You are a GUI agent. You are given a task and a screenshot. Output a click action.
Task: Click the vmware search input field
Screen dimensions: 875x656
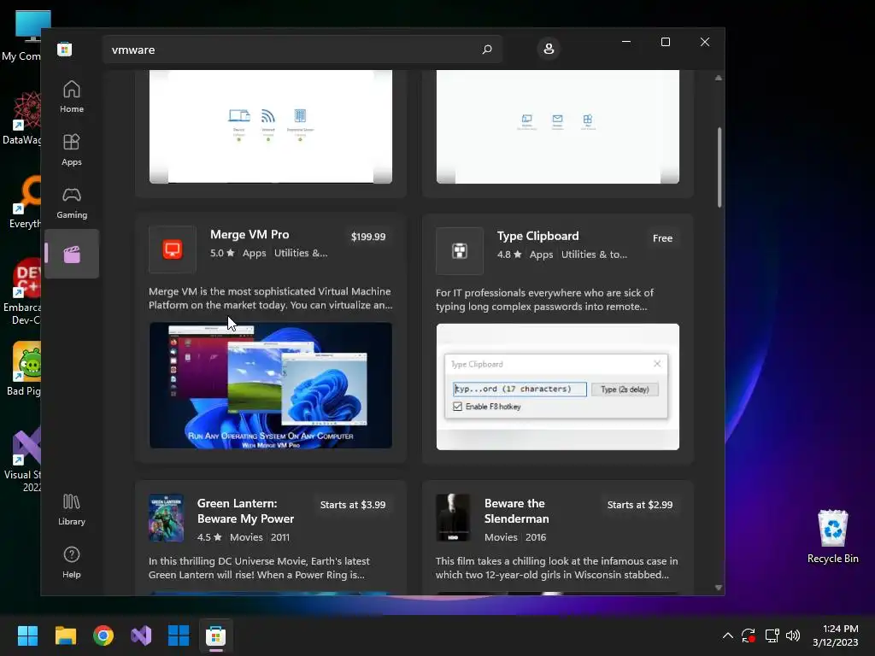302,50
